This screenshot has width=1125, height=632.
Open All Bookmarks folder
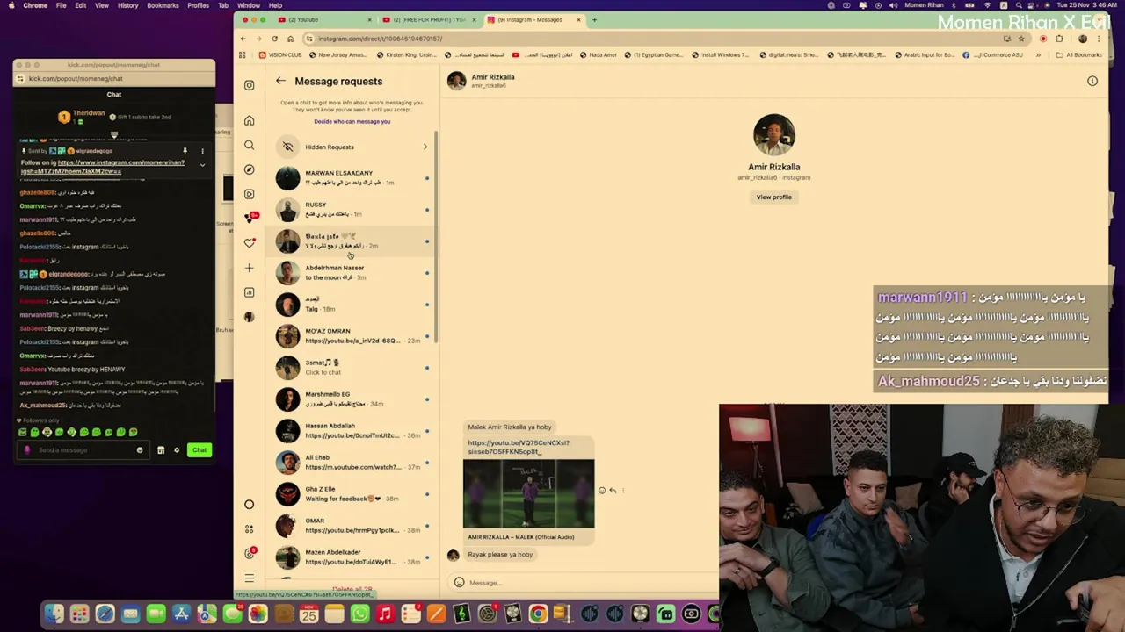point(1079,55)
